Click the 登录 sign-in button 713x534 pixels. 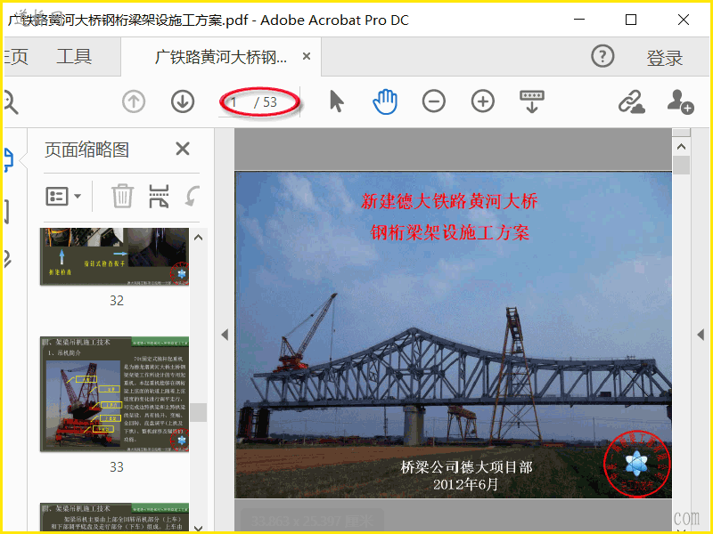[665, 58]
